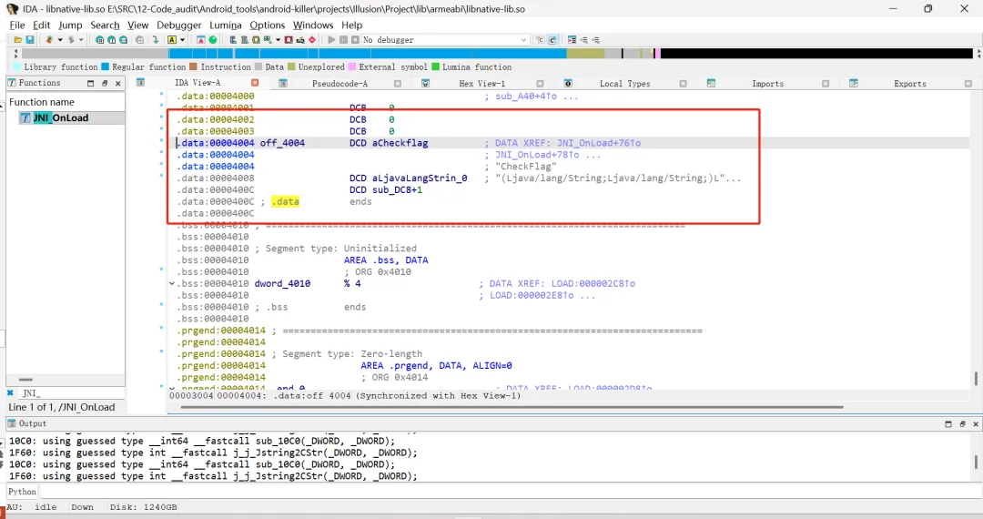
Task: Open the View menu
Action: 138,25
